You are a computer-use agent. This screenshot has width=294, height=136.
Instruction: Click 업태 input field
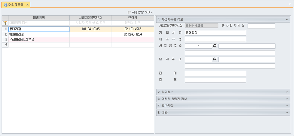tap(215, 74)
